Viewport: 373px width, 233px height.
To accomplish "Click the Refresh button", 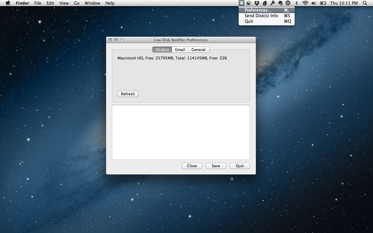I will (128, 94).
